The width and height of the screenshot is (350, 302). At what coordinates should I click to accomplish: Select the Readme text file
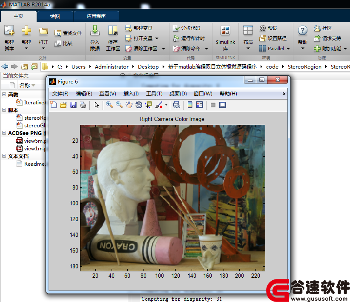tap(31, 164)
